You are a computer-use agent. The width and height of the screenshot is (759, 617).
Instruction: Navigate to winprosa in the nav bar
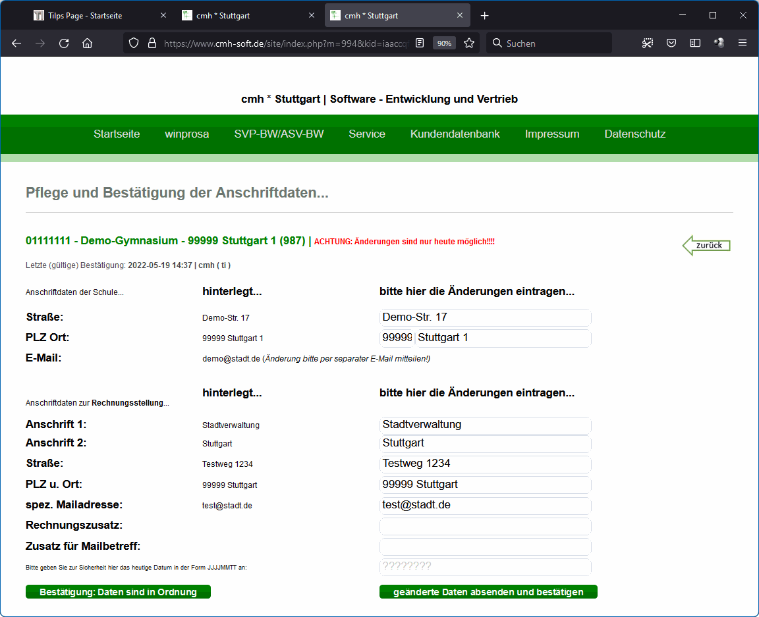tap(186, 134)
